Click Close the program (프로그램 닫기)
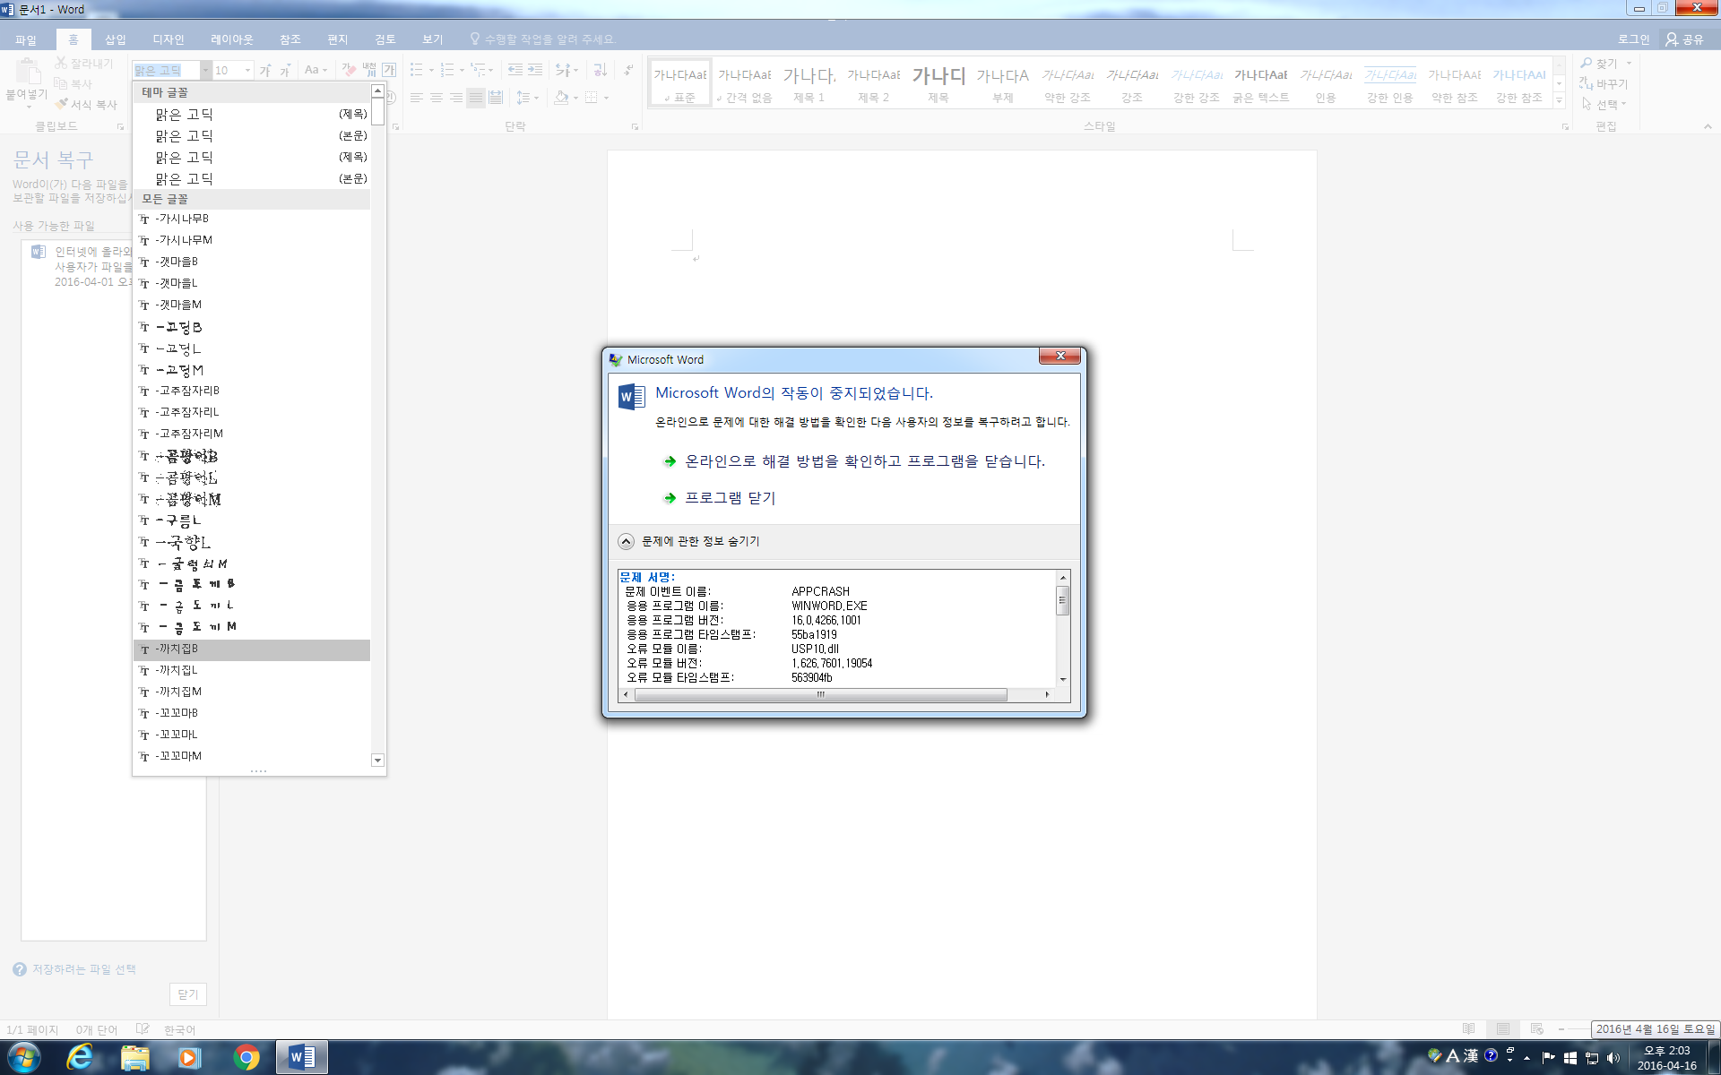 pyautogui.click(x=730, y=498)
